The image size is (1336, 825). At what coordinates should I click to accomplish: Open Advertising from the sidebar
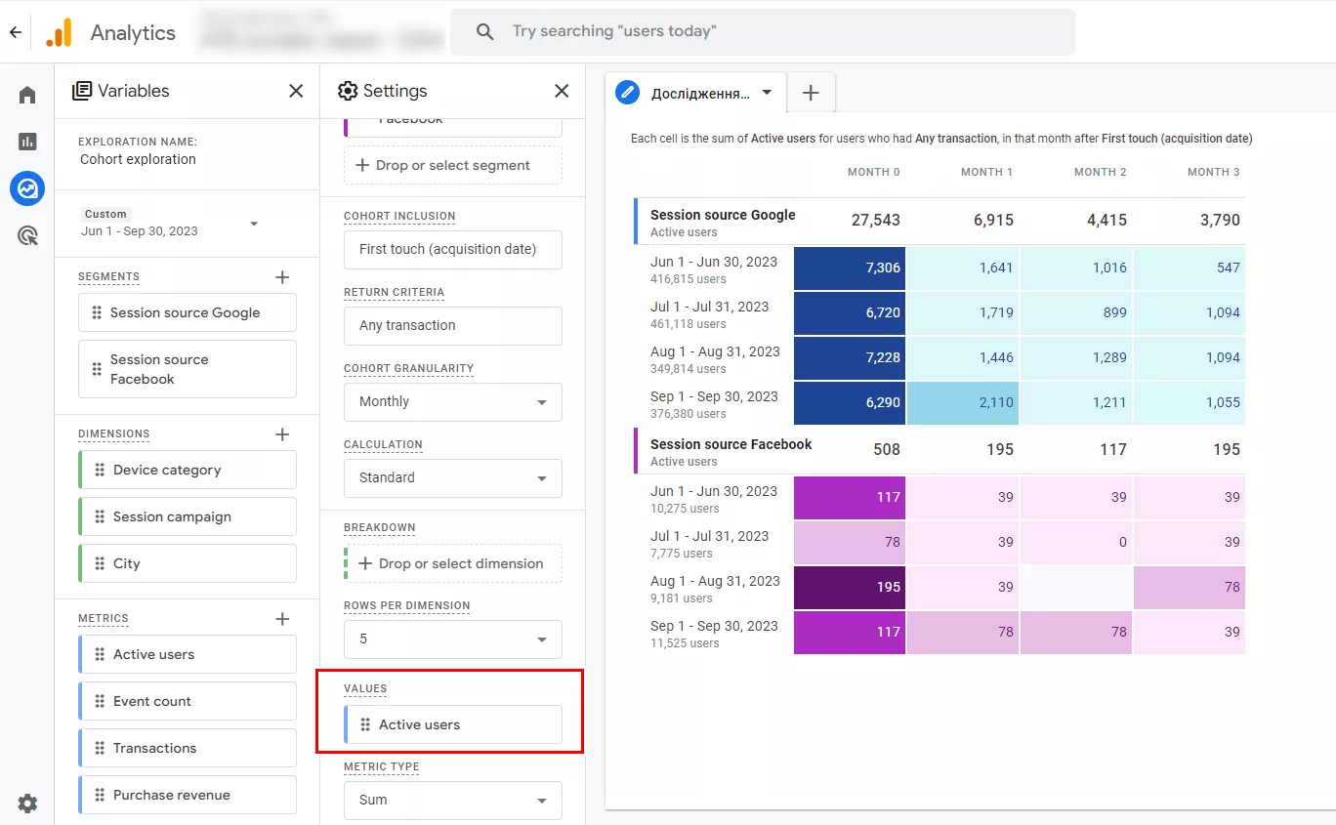27,235
